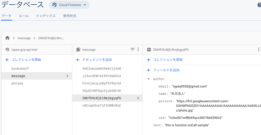This screenshot has height=135, width=261.
Task: Click コレクションを開始 in the root column
Action: point(23,60)
